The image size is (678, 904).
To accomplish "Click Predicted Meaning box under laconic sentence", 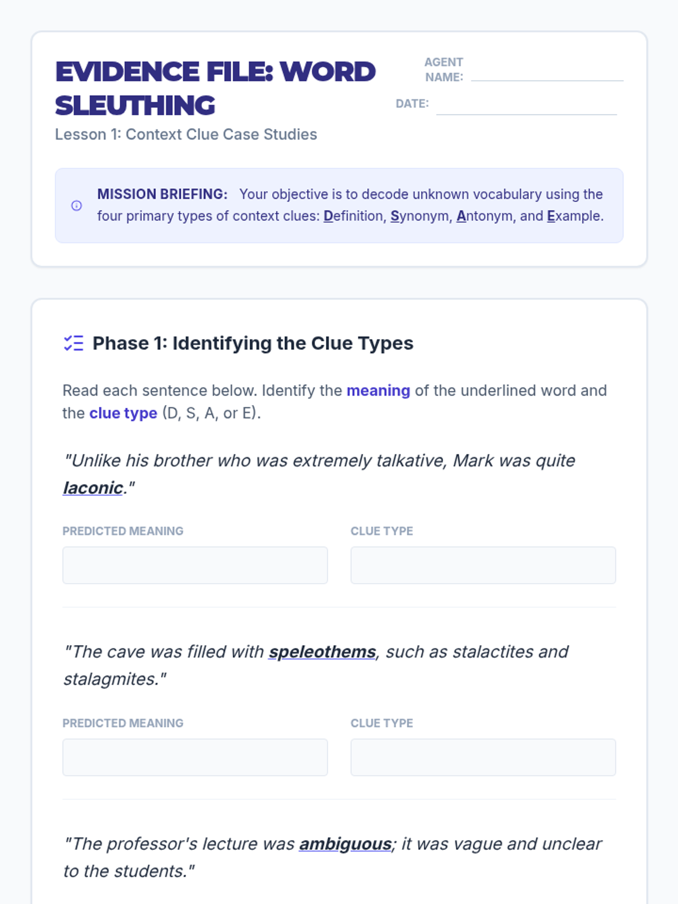I will pyautogui.click(x=195, y=565).
